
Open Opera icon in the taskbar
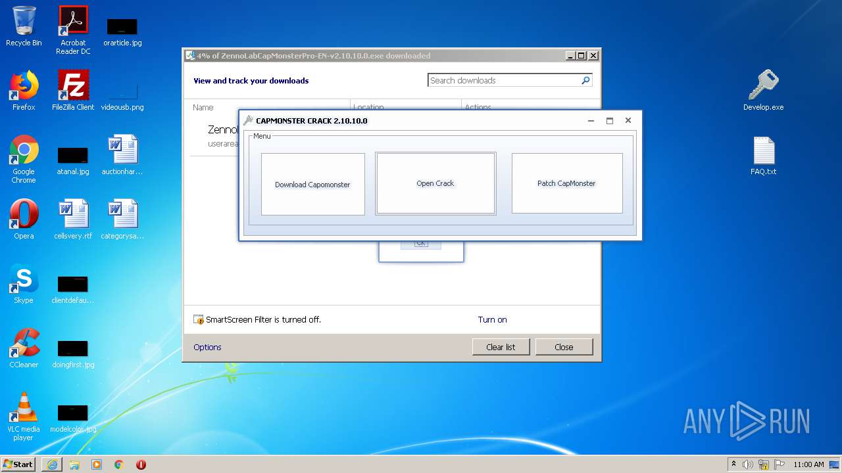pos(141,464)
